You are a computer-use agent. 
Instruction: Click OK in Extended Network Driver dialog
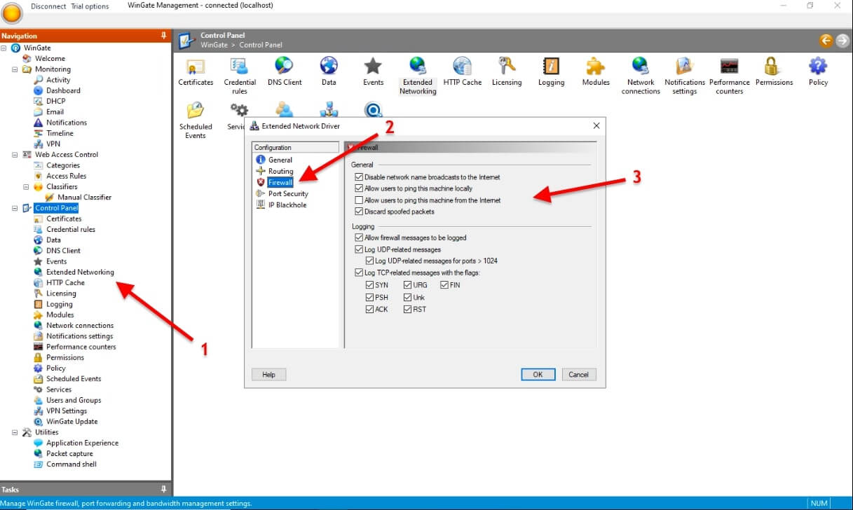(x=538, y=374)
